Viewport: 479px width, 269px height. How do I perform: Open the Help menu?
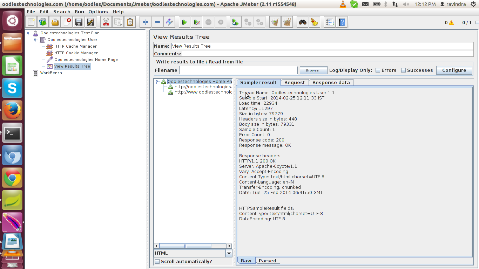pos(118,12)
